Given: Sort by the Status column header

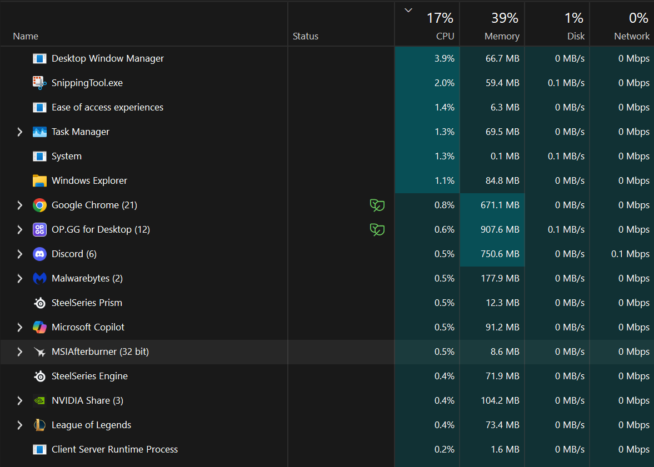Looking at the screenshot, I should (341, 24).
